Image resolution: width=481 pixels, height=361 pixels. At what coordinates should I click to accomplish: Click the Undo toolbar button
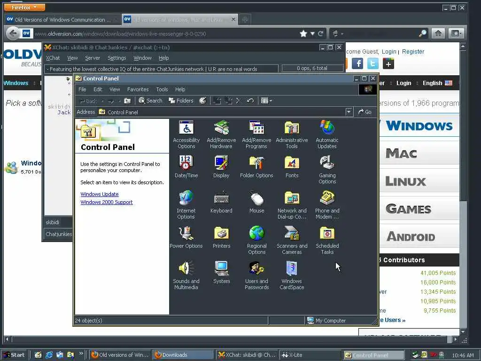click(x=250, y=101)
